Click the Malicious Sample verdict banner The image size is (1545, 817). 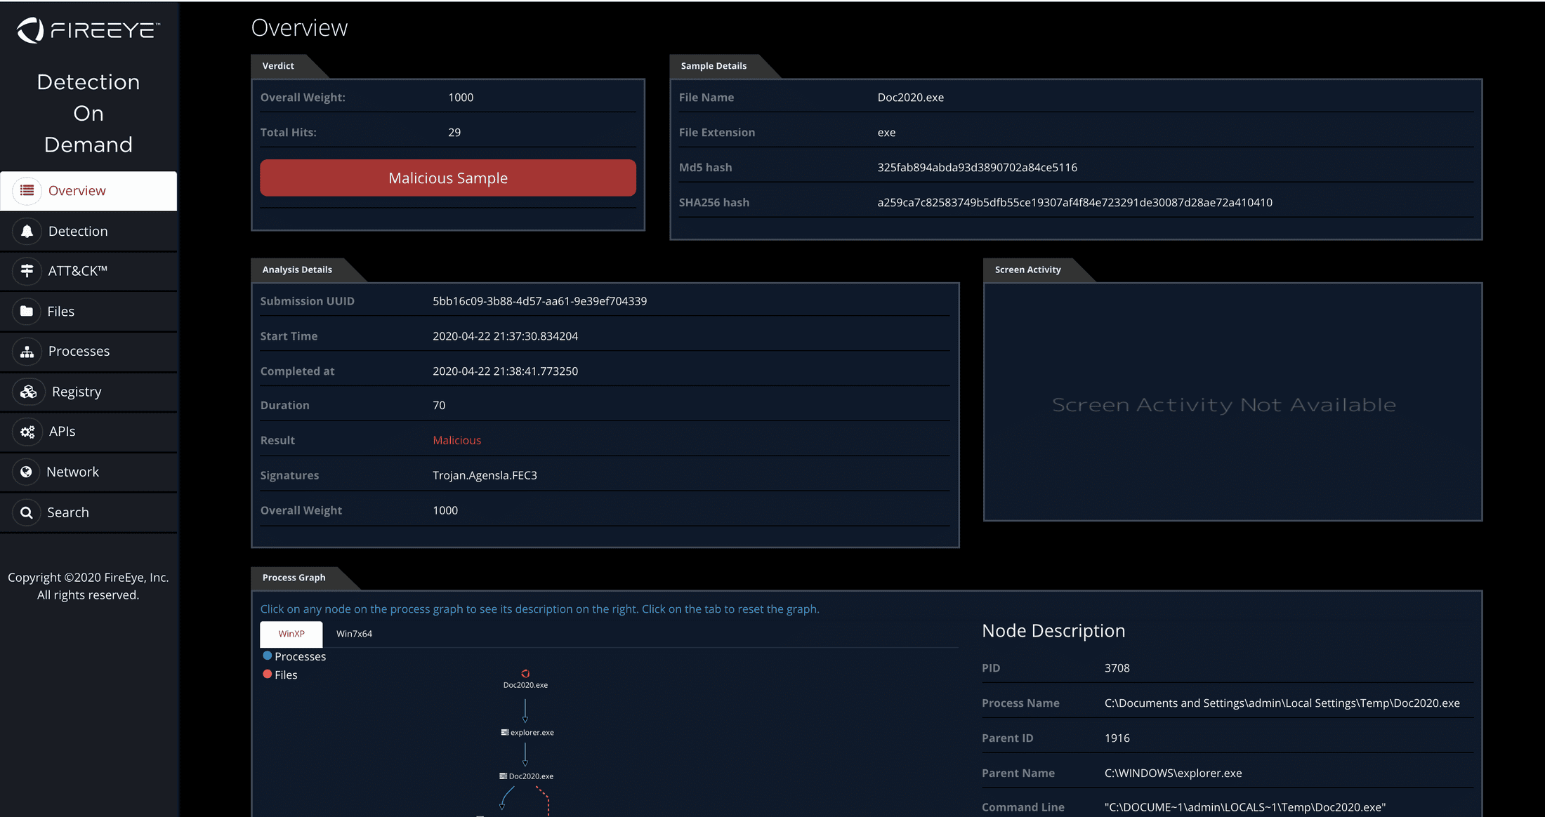(x=447, y=178)
